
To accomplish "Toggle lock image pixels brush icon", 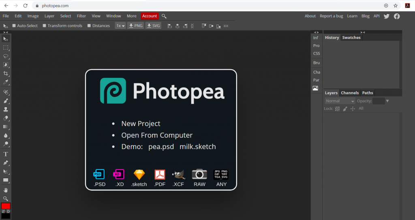I will coord(345,109).
